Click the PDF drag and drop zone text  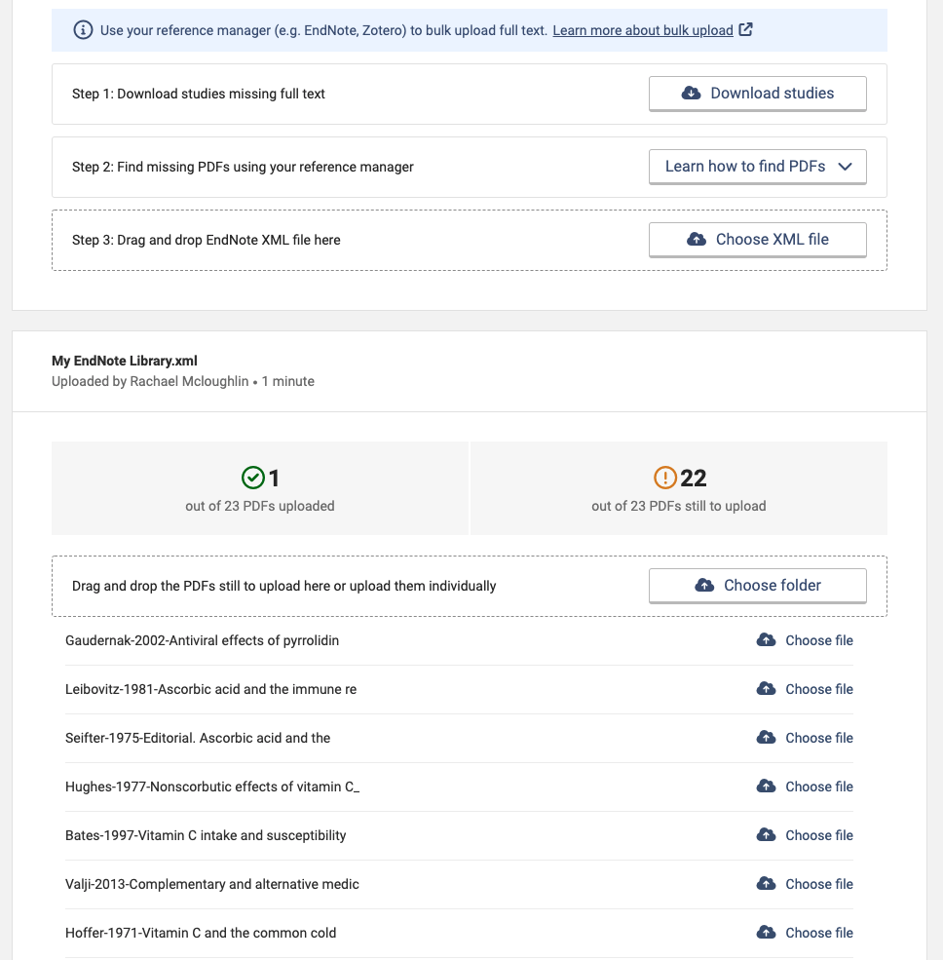pos(284,586)
